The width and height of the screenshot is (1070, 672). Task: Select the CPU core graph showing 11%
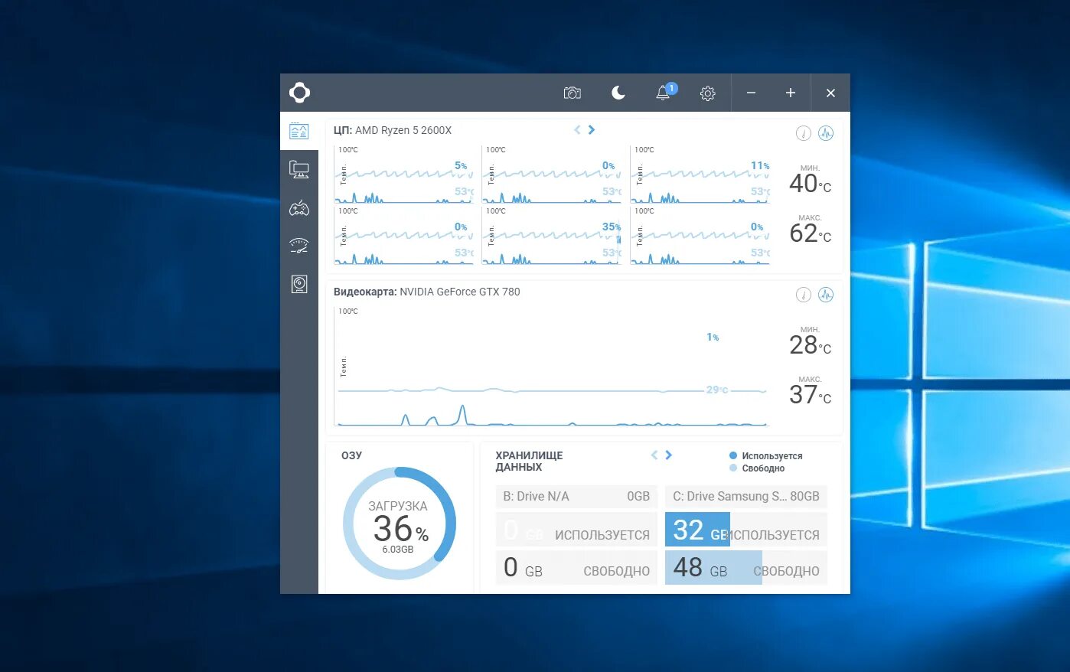700,175
